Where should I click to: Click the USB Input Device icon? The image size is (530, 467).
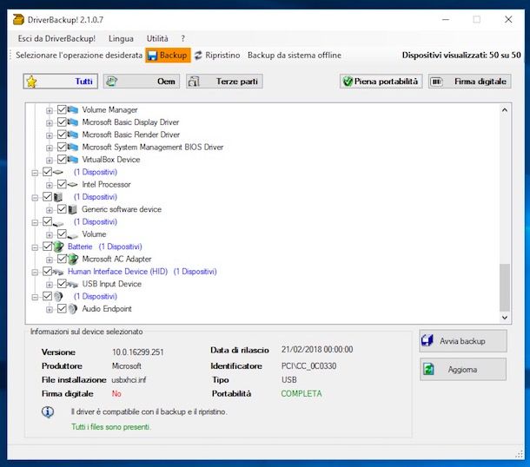point(72,285)
